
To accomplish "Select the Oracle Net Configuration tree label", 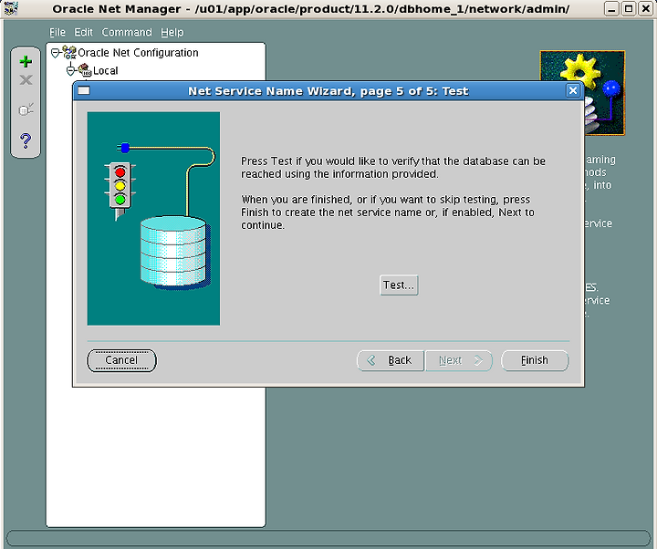I will click(138, 53).
